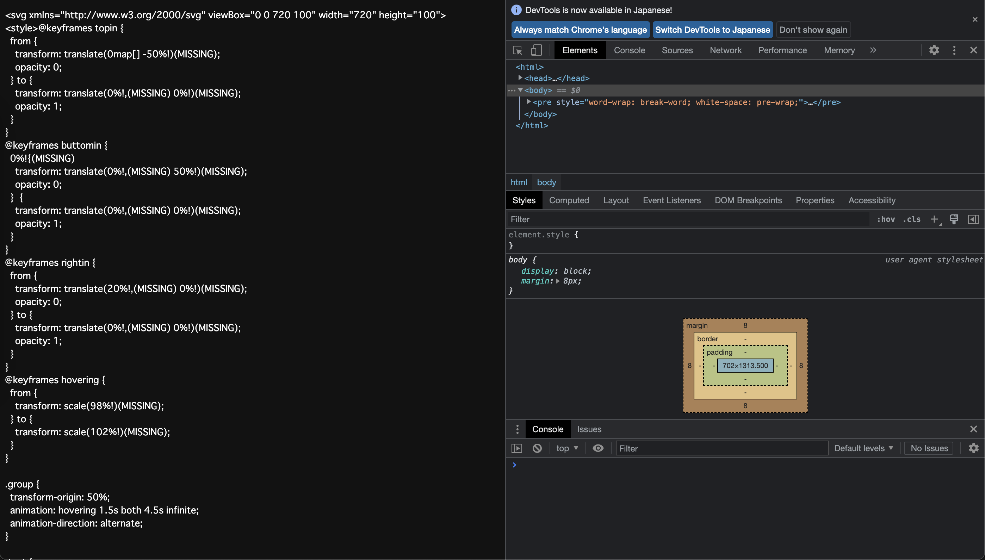The width and height of the screenshot is (985, 560).
Task: Open DevTools settings gear icon
Action: point(934,50)
